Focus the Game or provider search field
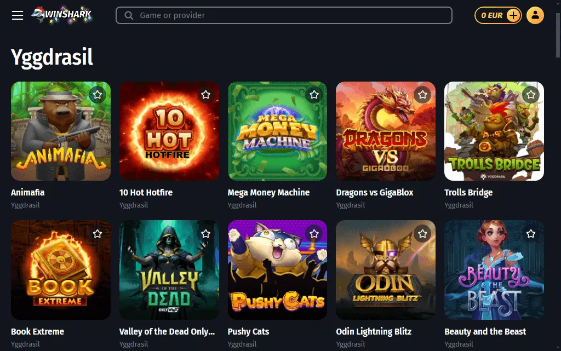 coord(290,15)
